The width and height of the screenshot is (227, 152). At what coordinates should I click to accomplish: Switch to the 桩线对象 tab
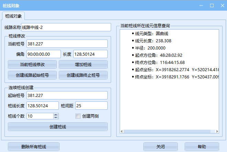13,16
